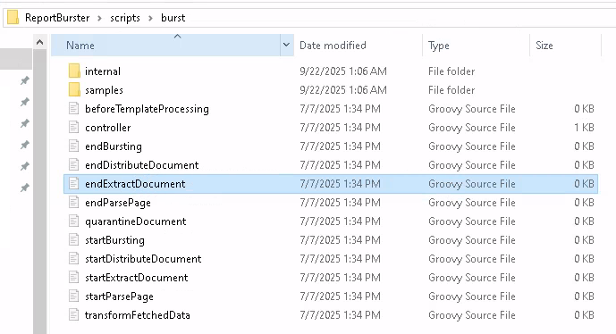This screenshot has height=334, width=616.
Task: Go to ReportBurster in the breadcrumb path
Action: (x=57, y=18)
